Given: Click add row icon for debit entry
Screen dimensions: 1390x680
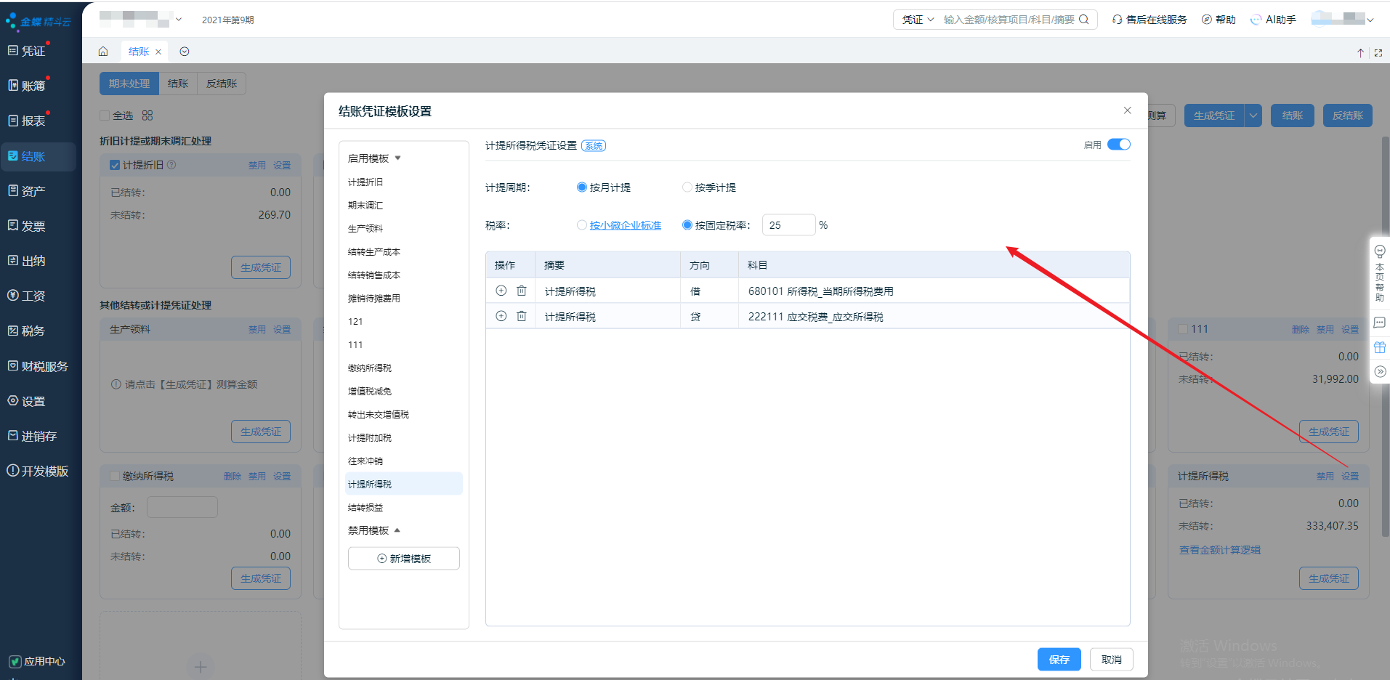Looking at the screenshot, I should (501, 291).
